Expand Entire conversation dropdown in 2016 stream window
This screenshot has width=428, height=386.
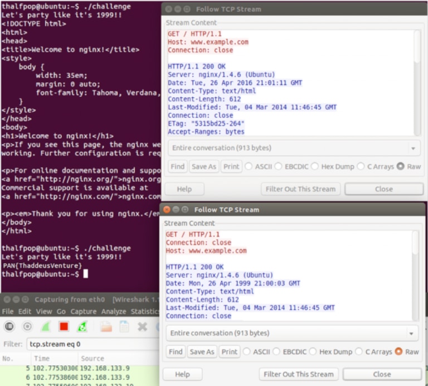point(294,148)
